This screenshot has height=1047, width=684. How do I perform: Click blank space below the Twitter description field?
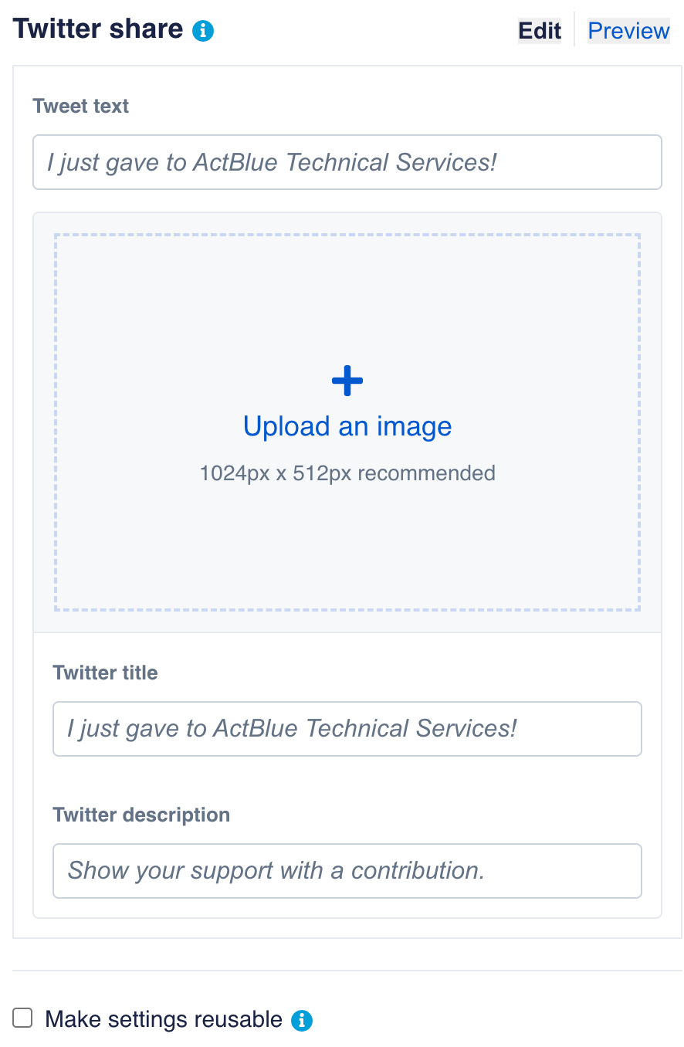(x=347, y=909)
